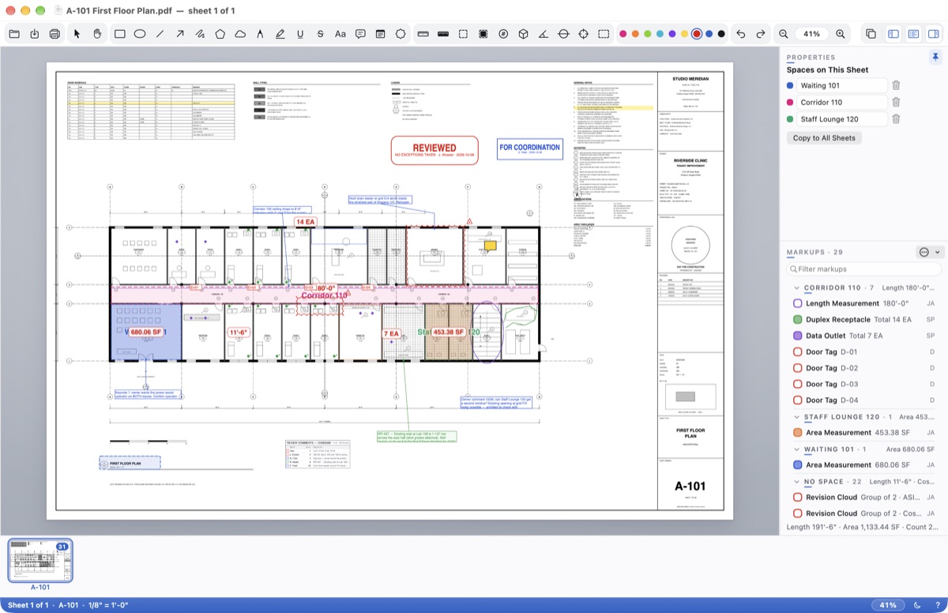Delete the Waiting 101 space
Screen dimensions: 948x613
click(896, 85)
